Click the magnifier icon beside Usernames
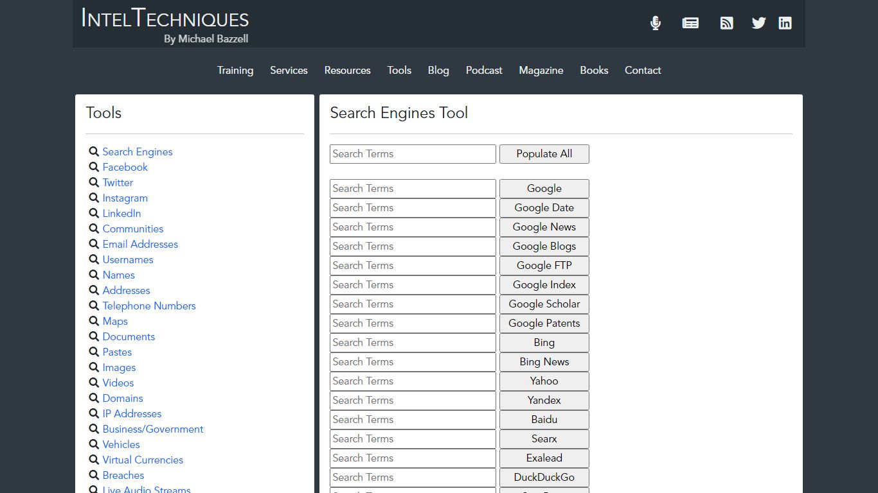This screenshot has height=493, width=878. click(94, 260)
